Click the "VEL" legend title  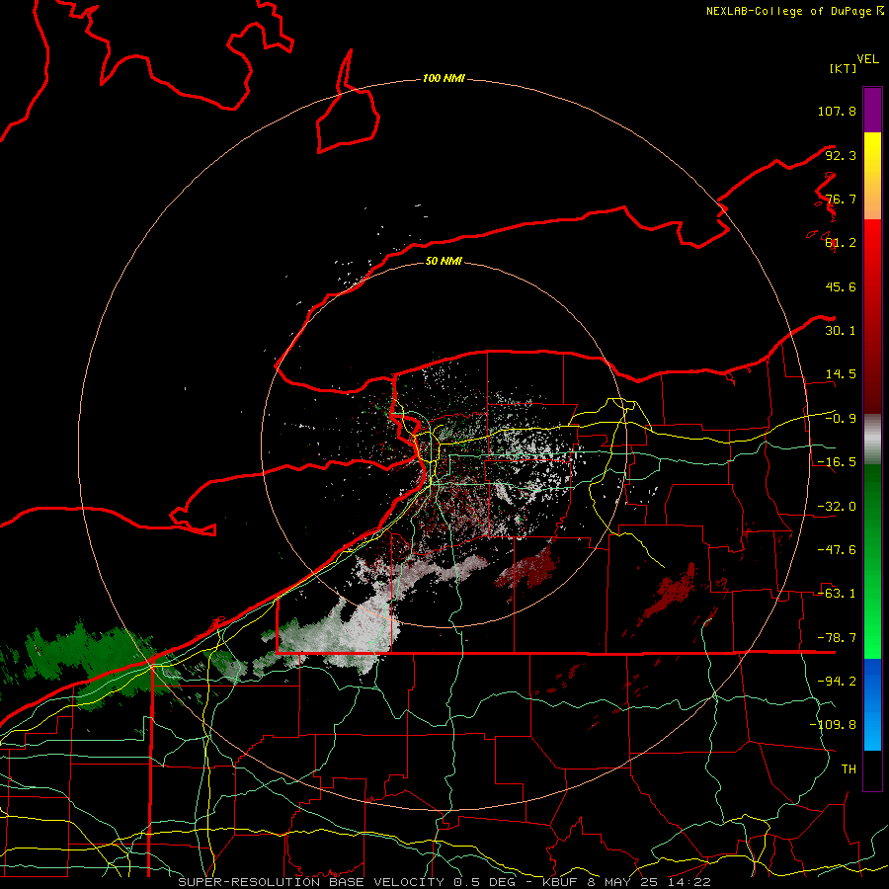point(867,59)
